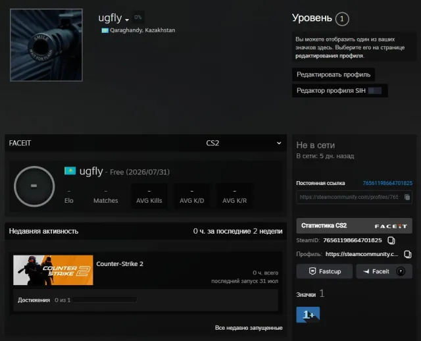Click the Достижения progress bar
Screen dimensions: 421x341
105,300
